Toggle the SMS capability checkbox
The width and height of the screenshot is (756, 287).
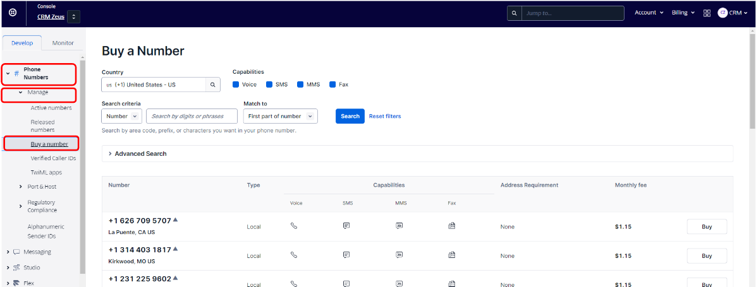pyautogui.click(x=269, y=85)
